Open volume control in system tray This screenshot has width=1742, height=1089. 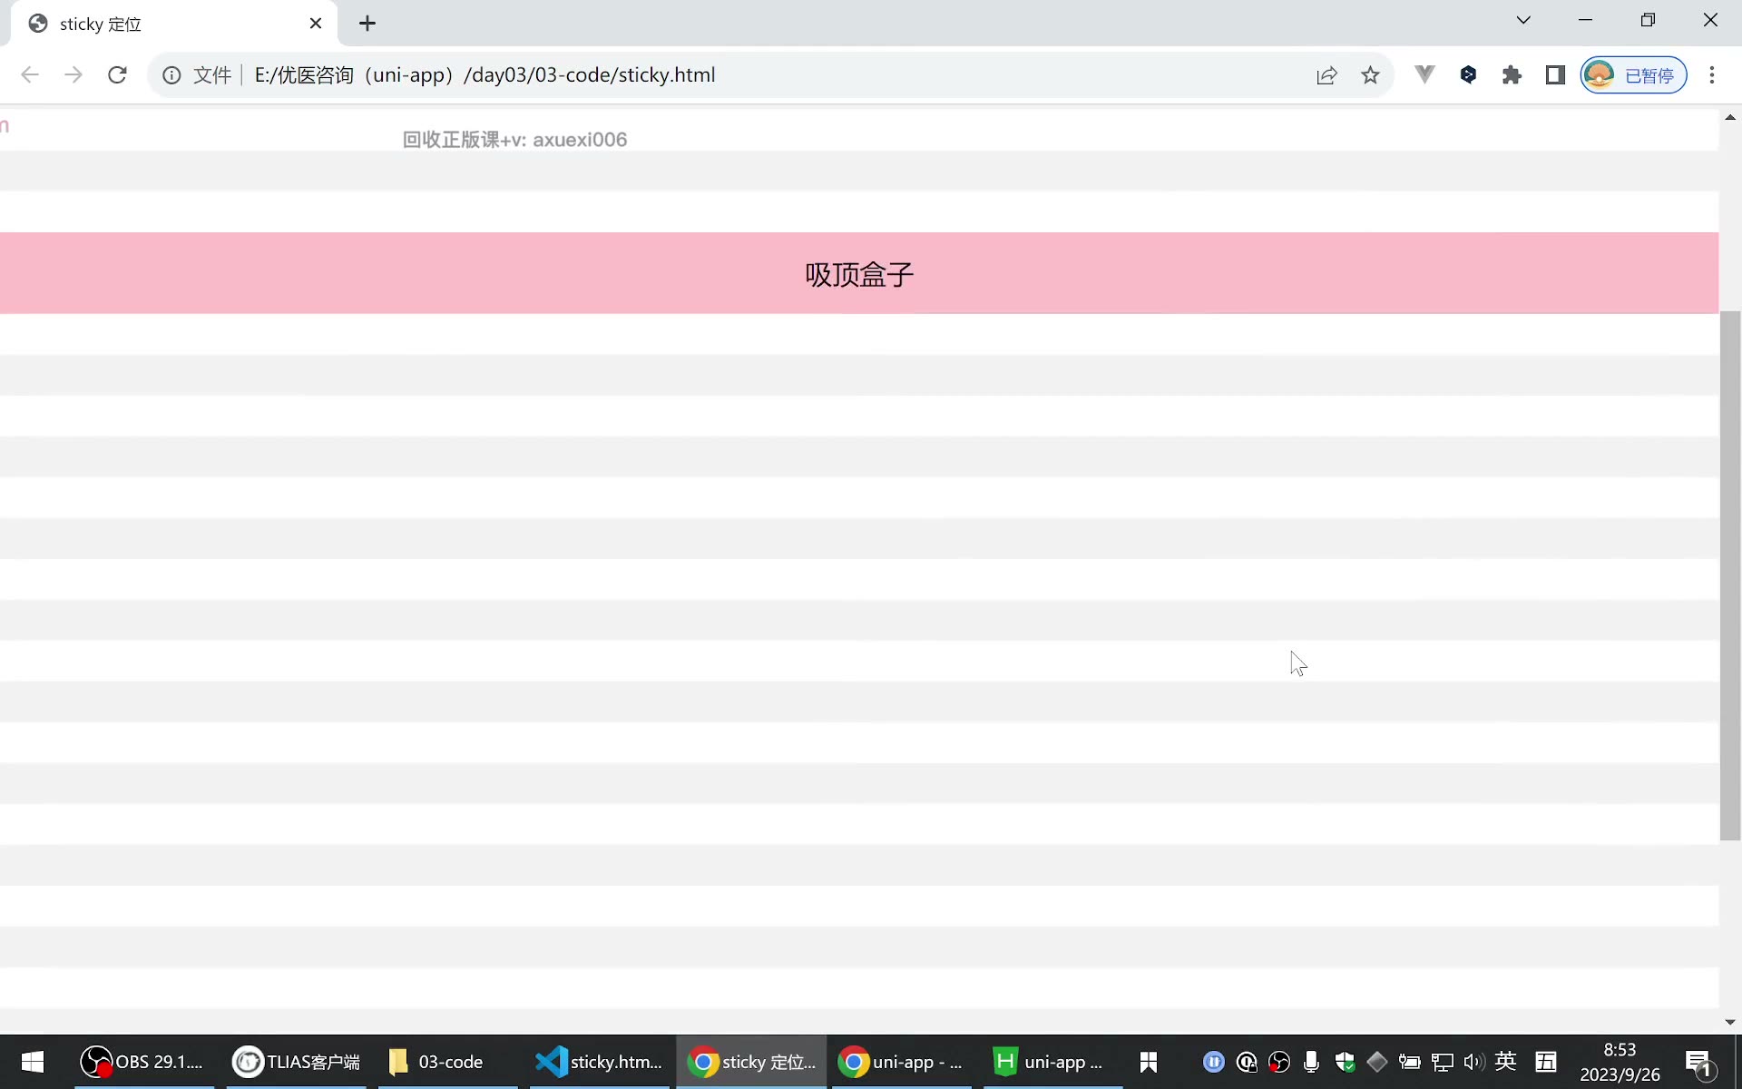(x=1474, y=1062)
